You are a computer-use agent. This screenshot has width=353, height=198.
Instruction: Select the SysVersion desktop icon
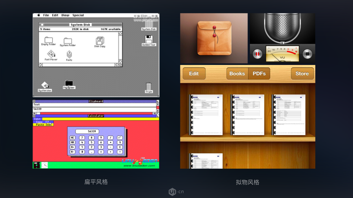45,86
